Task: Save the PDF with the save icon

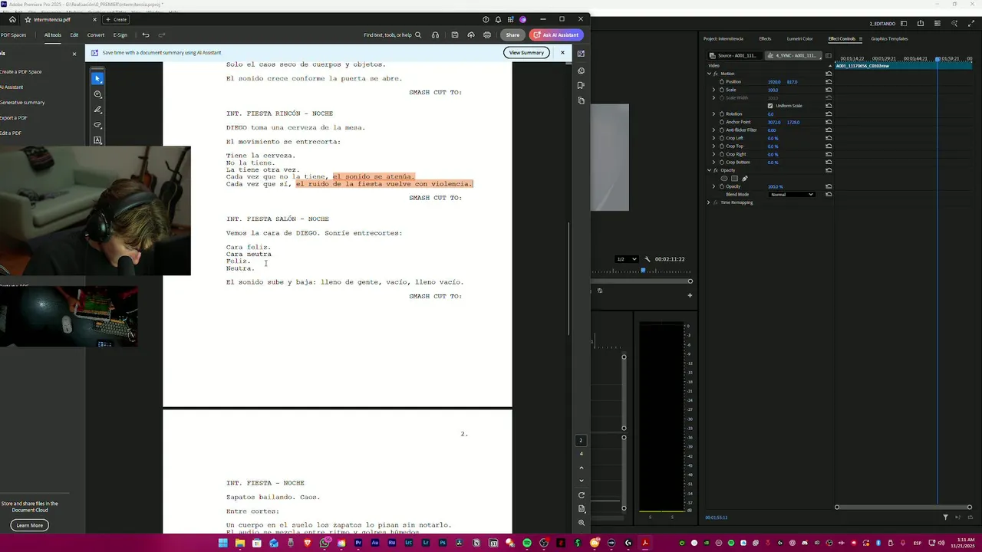Action: [x=455, y=34]
